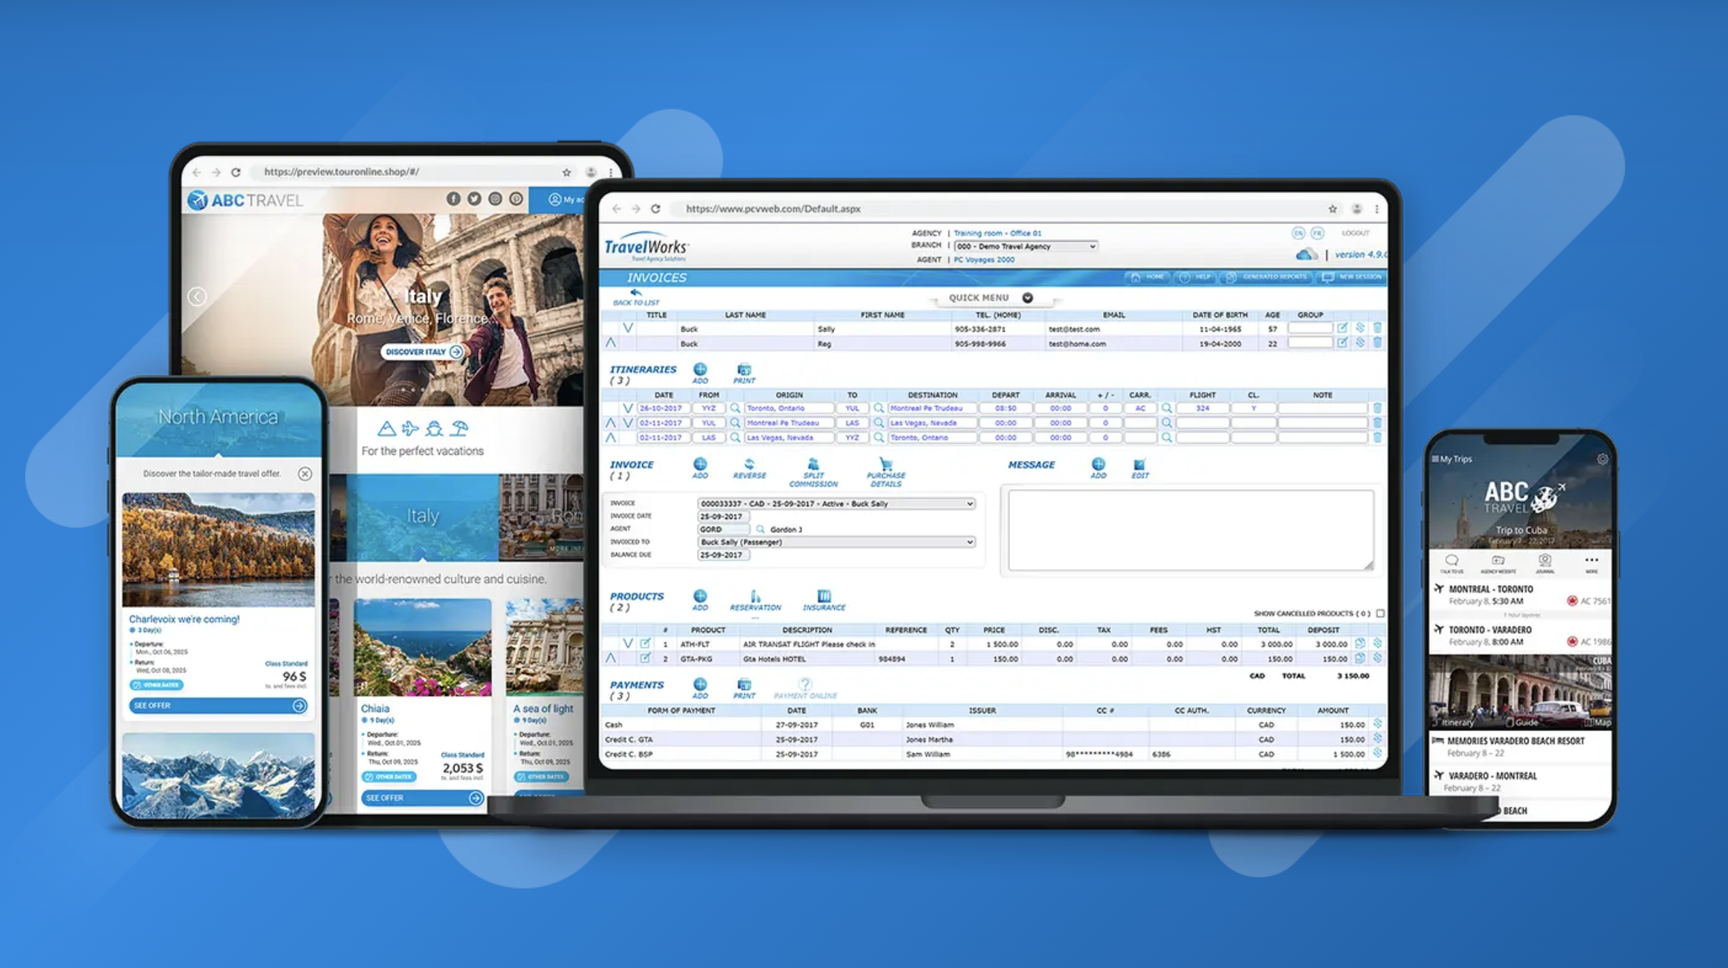
Task: Delete the 26-10-2017 itinerary row
Action: pyautogui.click(x=1378, y=408)
